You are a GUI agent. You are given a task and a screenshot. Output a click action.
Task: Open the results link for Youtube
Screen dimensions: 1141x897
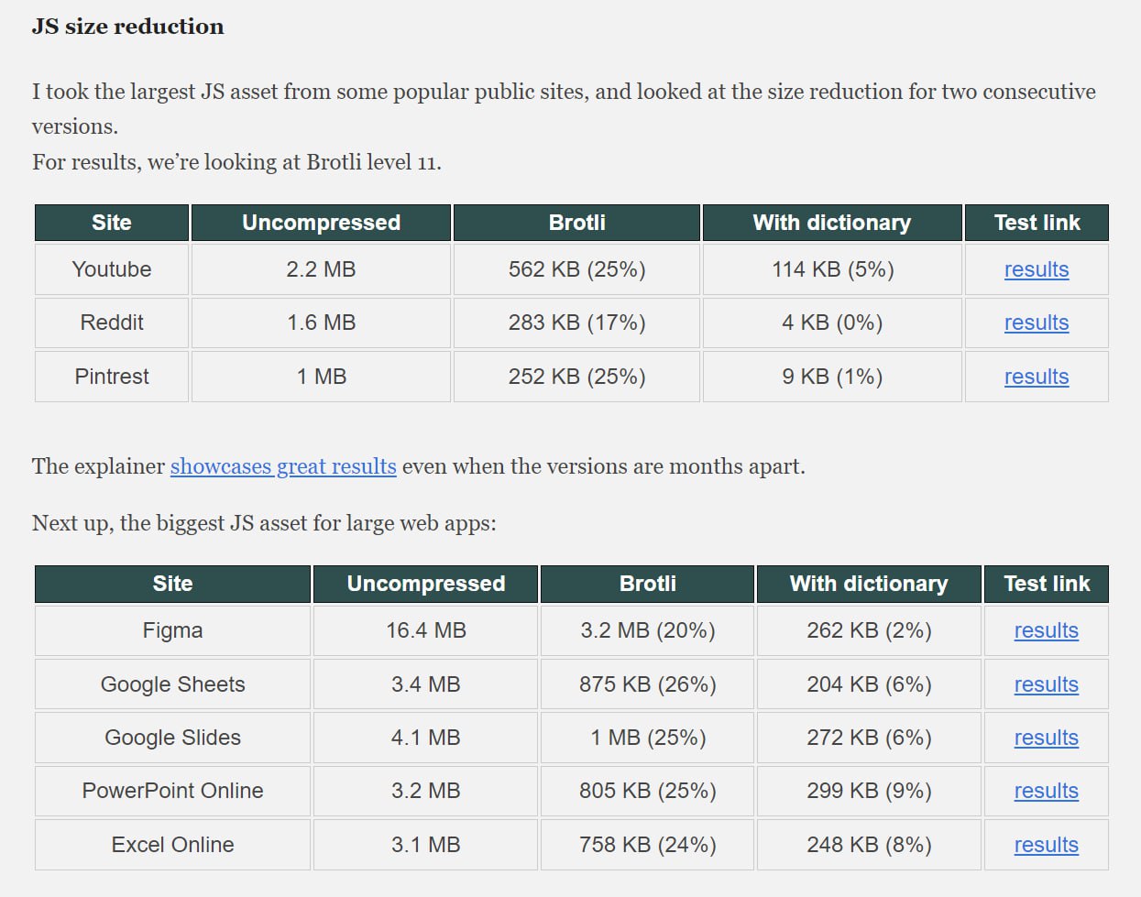[1037, 269]
